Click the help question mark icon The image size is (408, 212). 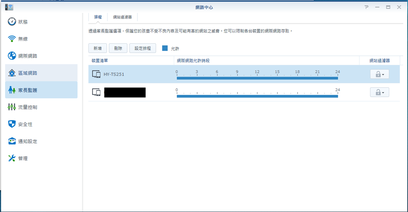pos(367,7)
